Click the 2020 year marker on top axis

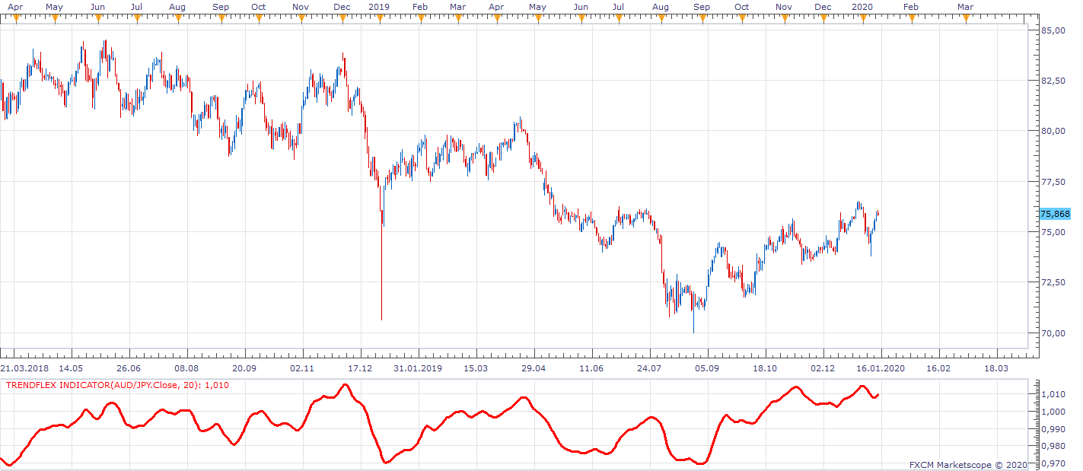pyautogui.click(x=862, y=7)
